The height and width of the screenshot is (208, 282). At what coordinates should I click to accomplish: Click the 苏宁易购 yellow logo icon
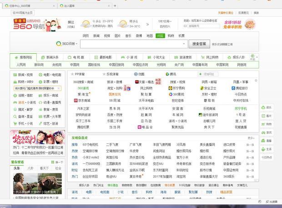(x=170, y=88)
